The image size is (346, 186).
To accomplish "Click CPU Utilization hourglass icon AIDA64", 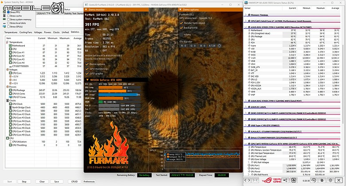I will pos(10,142).
